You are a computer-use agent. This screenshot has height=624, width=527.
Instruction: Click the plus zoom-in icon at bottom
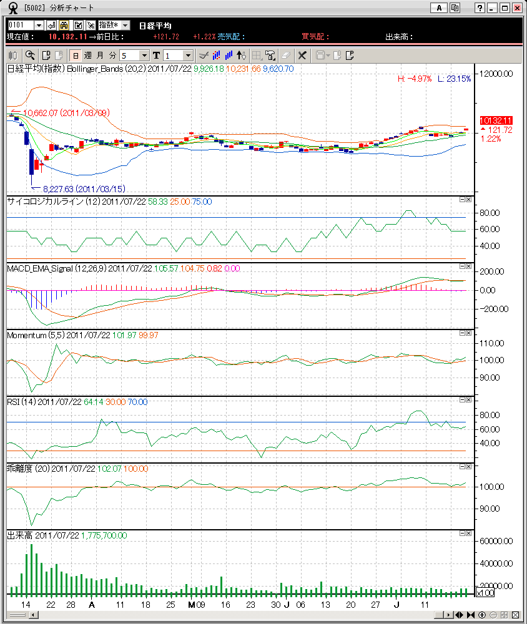pos(483,615)
